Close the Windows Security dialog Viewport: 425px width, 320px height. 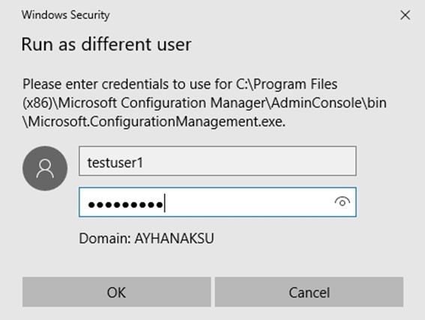[x=405, y=15]
